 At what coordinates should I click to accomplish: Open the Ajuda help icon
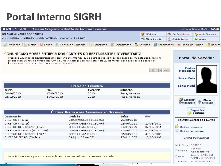(196, 39)
